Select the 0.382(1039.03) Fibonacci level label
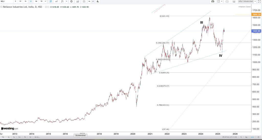The image size is (262, 140). [162, 59]
